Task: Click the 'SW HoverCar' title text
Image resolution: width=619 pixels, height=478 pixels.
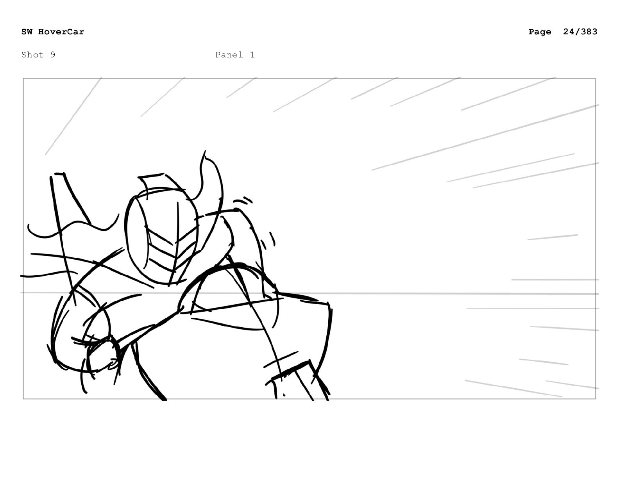Action: pyautogui.click(x=53, y=32)
